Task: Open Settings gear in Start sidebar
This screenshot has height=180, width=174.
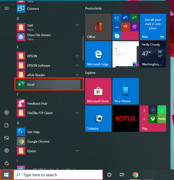Action: 7,150
